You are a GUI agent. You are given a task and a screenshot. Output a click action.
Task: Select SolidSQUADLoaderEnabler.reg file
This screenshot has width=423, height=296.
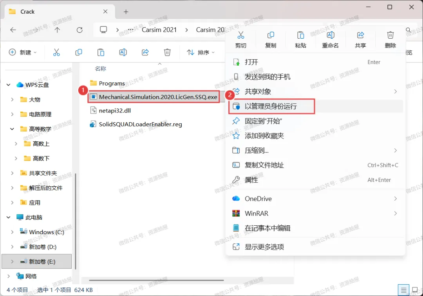136,124
